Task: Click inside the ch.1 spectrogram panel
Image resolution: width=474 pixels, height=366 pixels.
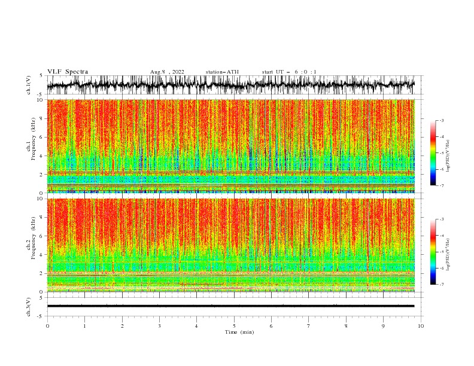Action: coord(230,146)
